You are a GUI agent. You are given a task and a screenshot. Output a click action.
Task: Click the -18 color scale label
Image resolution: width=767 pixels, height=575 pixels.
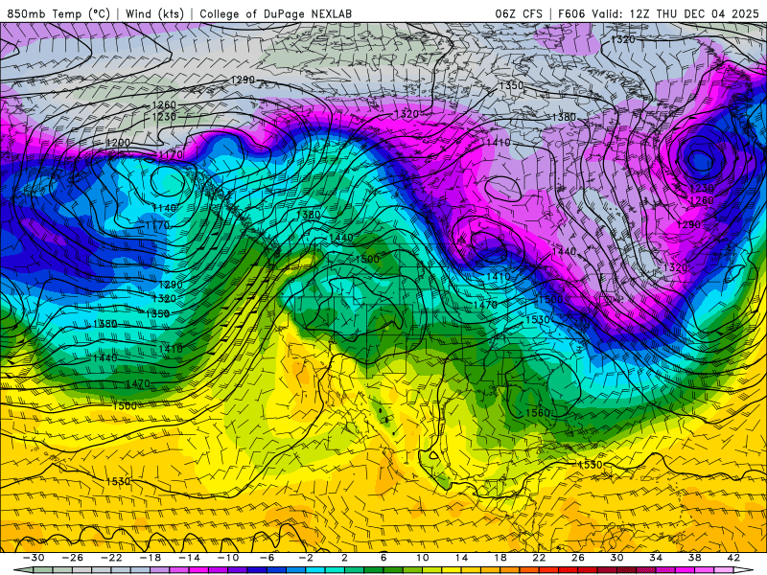[151, 558]
